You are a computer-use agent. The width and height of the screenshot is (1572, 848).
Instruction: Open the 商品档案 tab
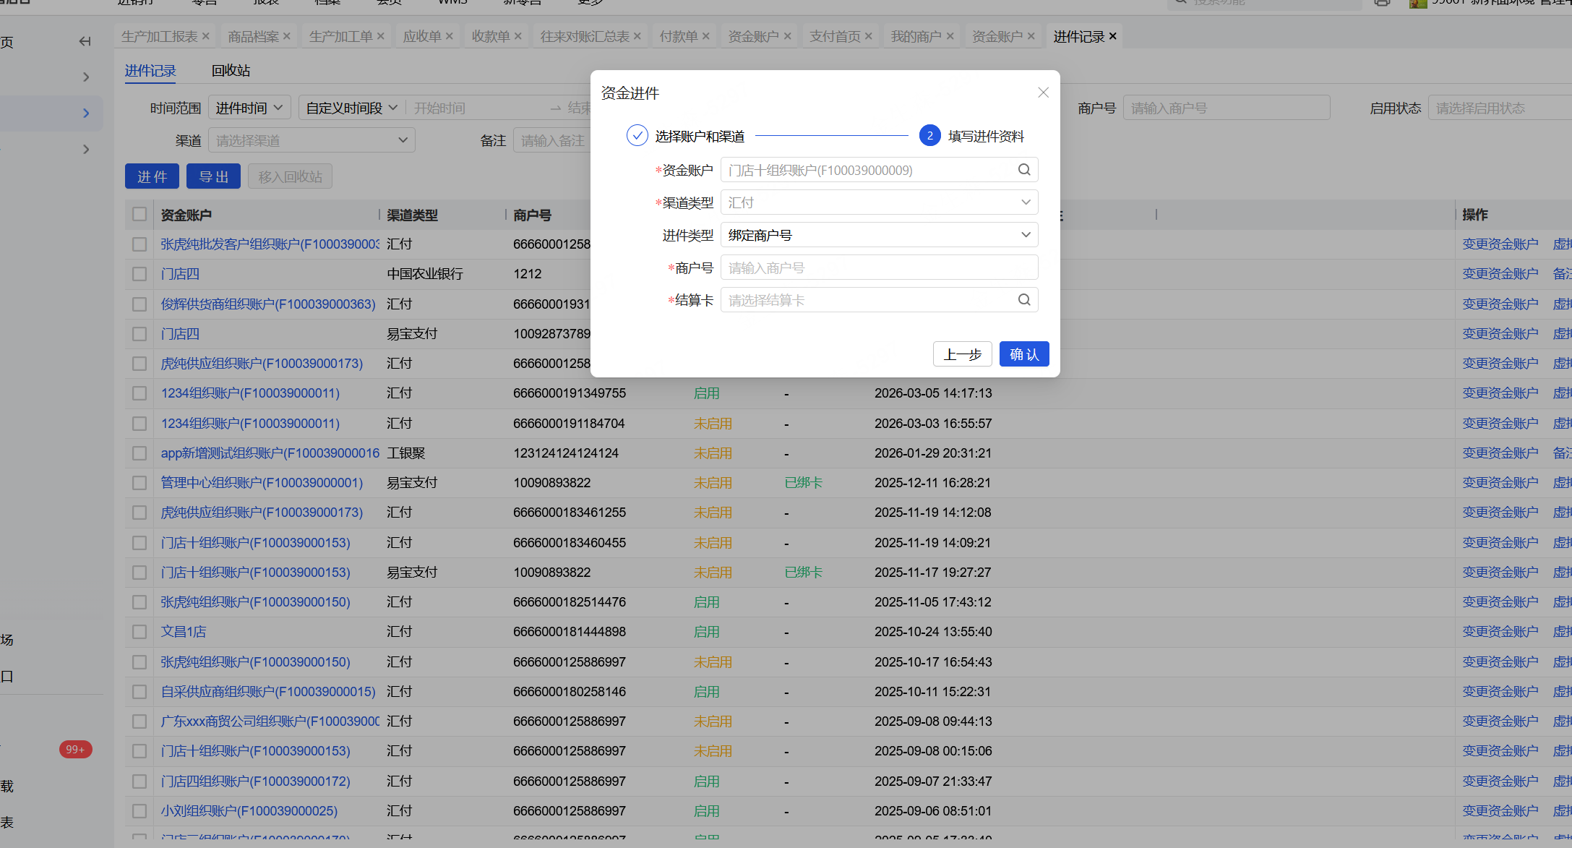(x=253, y=36)
